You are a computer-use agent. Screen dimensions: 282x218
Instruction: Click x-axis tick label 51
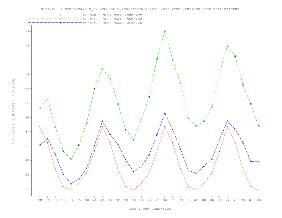(173, 200)
